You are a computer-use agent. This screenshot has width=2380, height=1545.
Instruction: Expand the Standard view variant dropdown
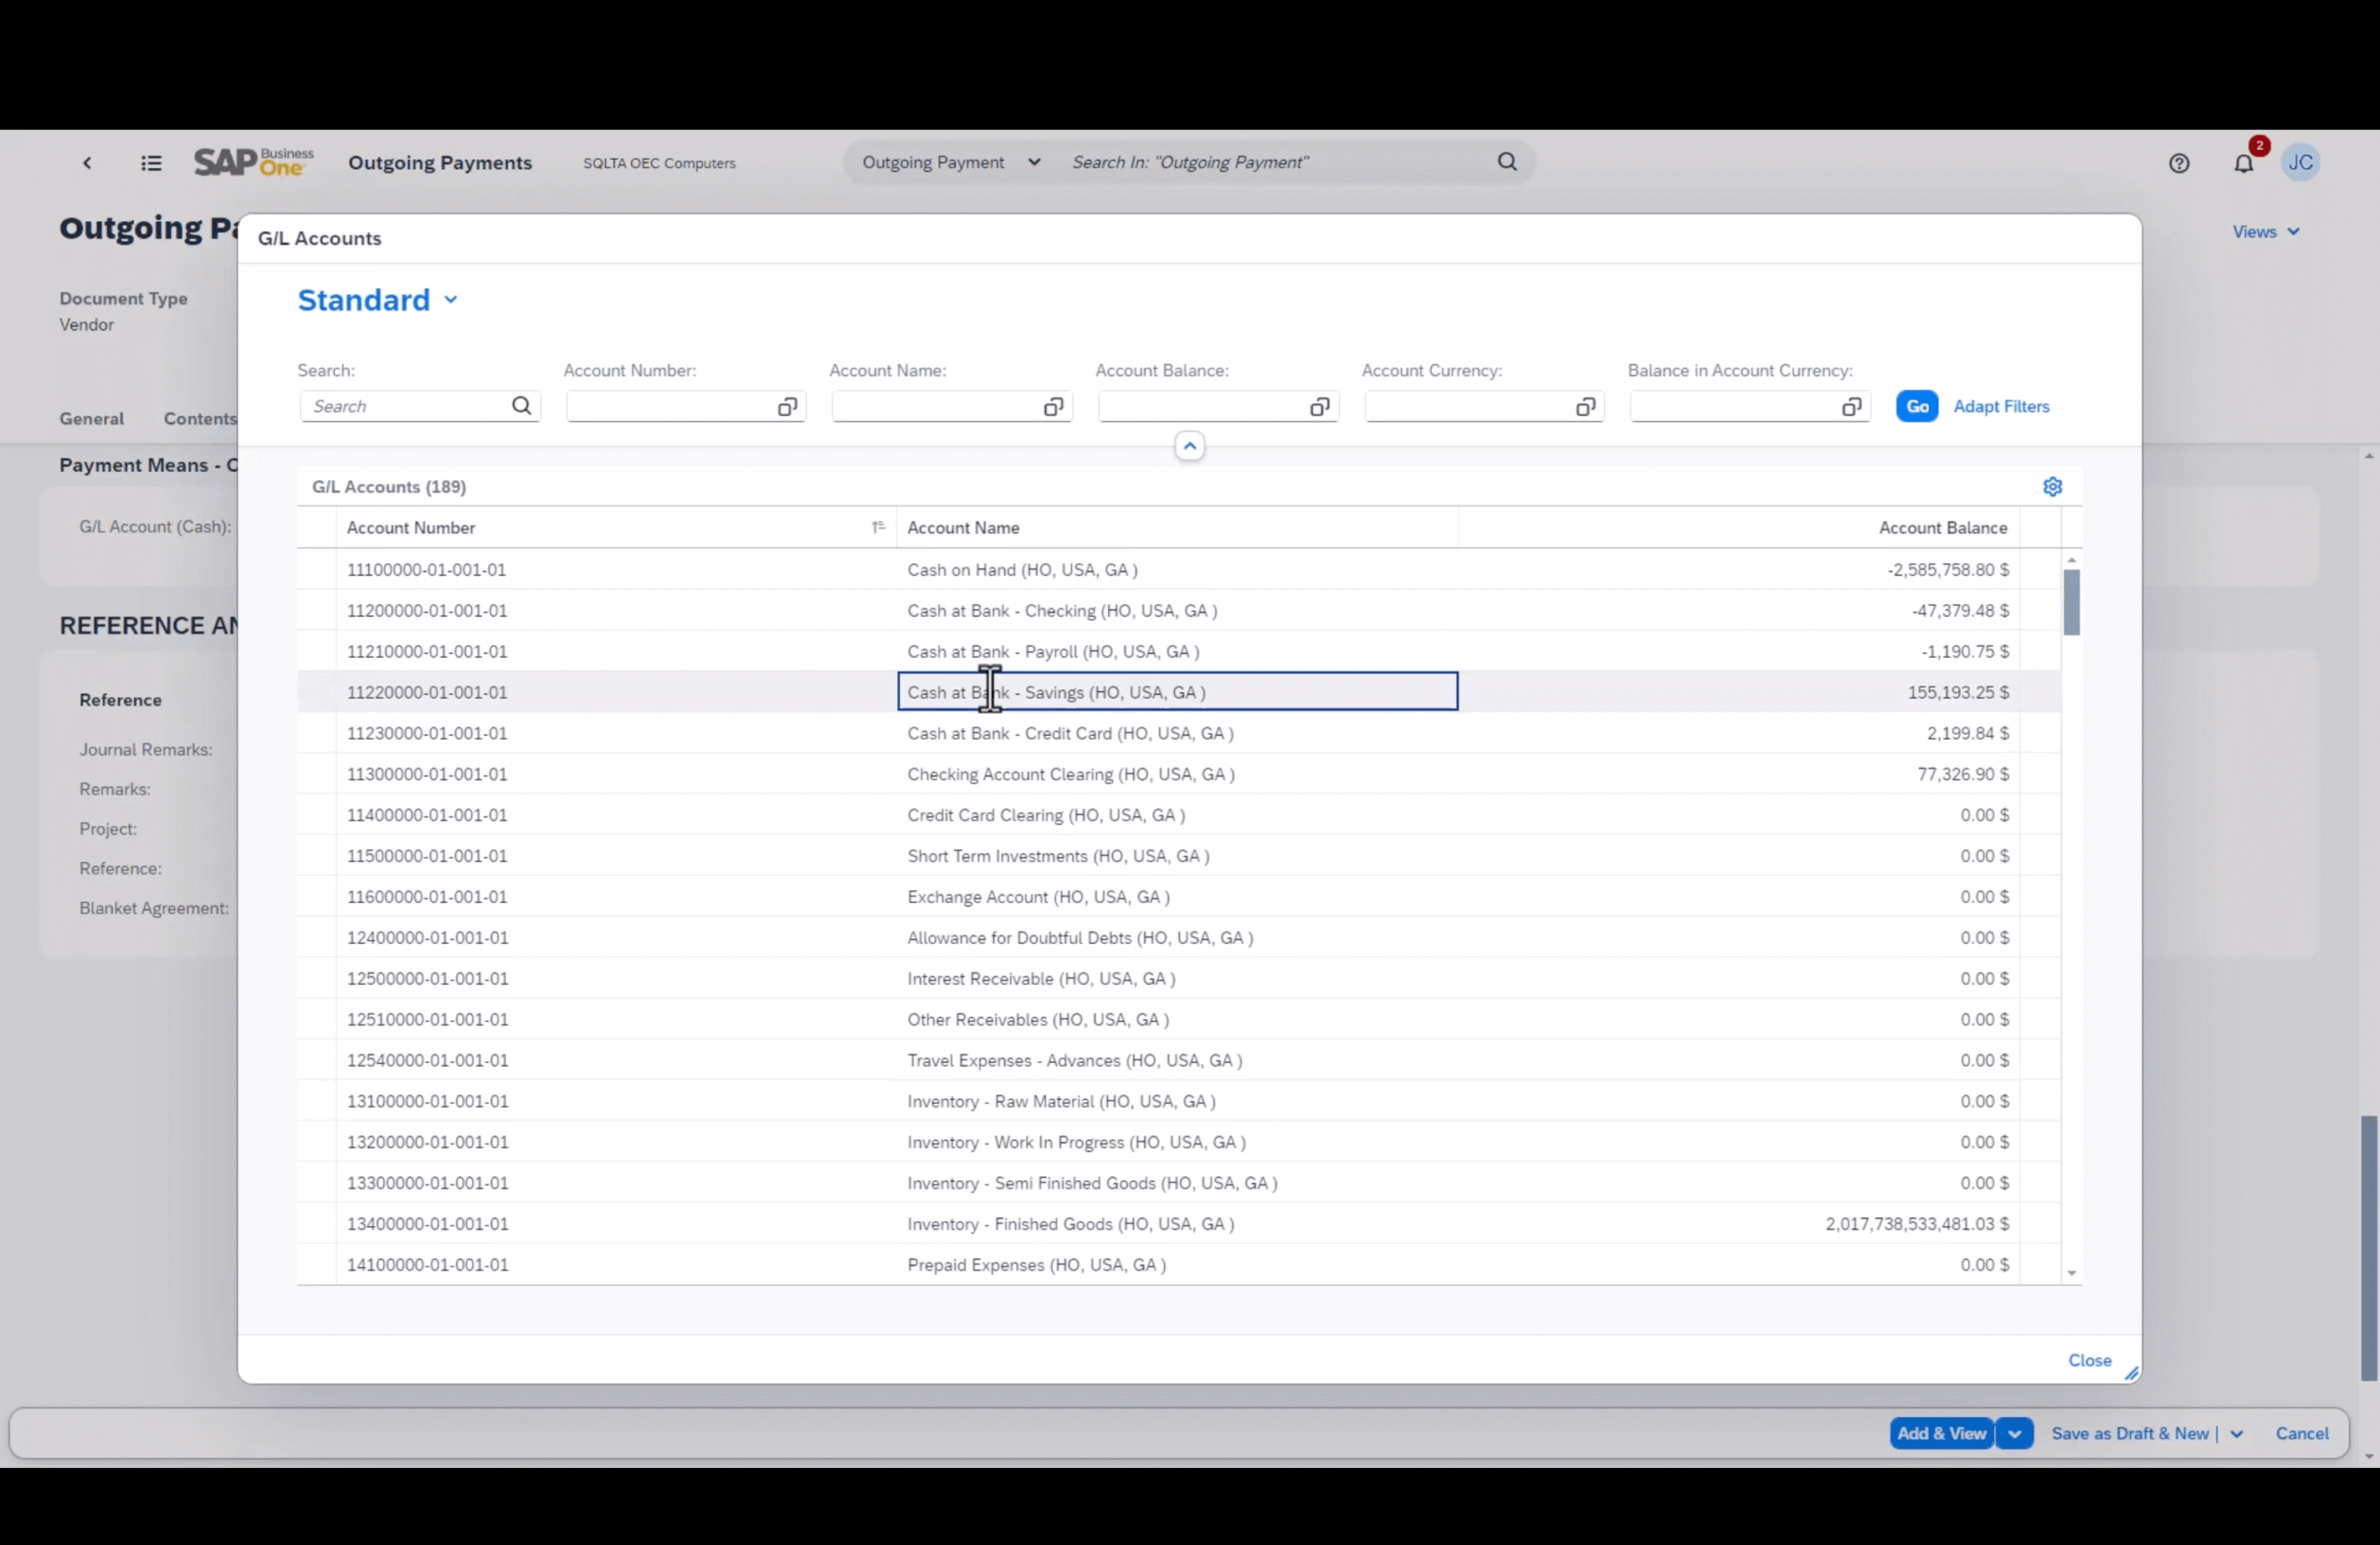coord(451,300)
